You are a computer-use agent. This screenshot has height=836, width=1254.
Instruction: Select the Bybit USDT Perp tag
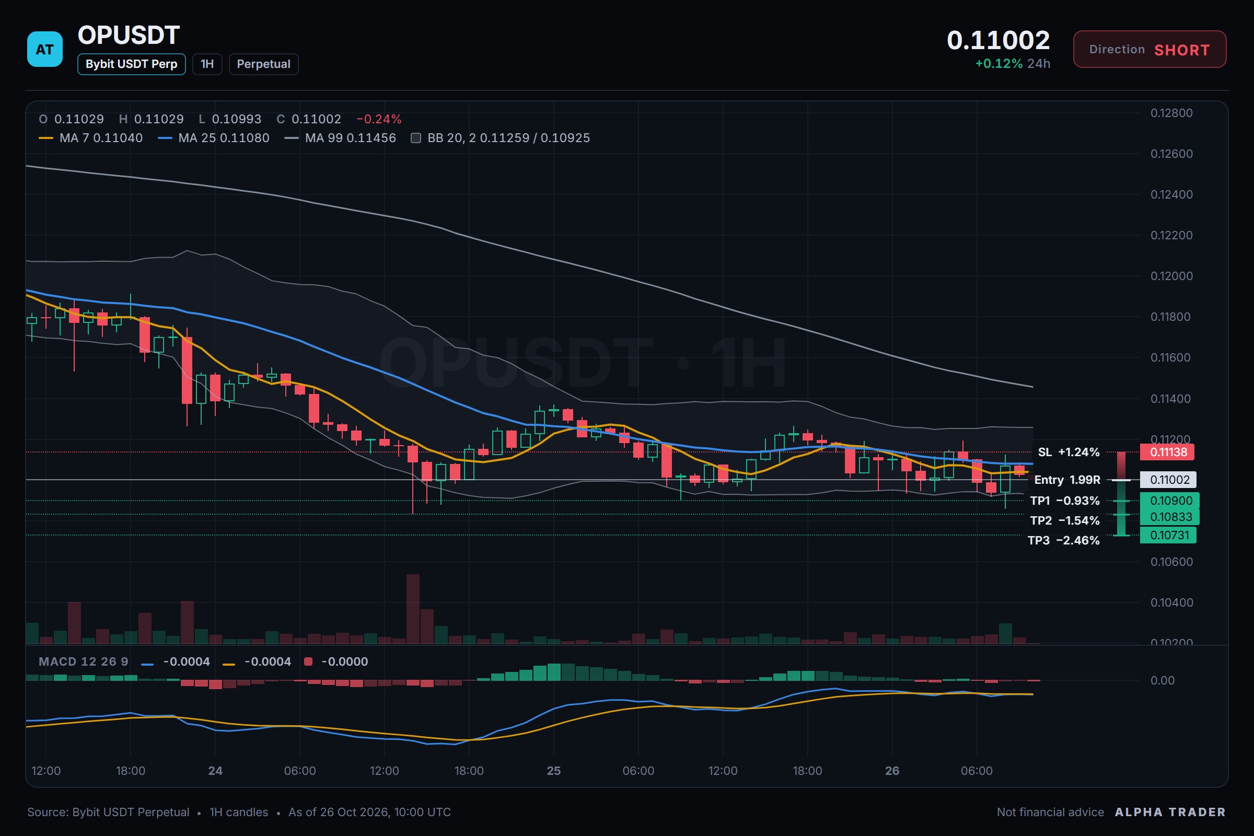click(x=131, y=64)
